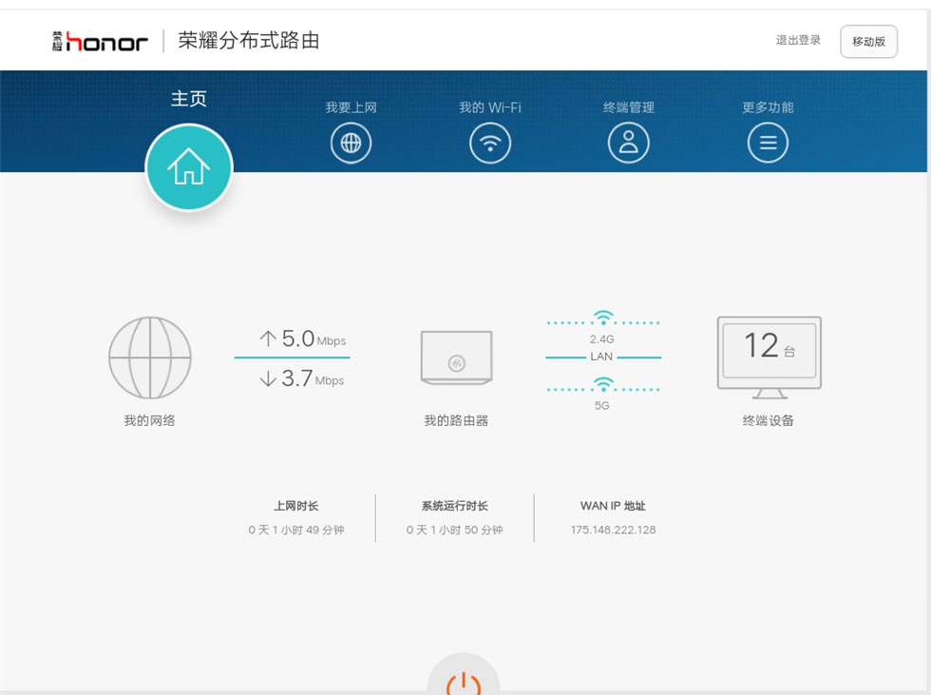931x695 pixels.
Task: Click 退出登录 to log out
Action: pos(798,41)
